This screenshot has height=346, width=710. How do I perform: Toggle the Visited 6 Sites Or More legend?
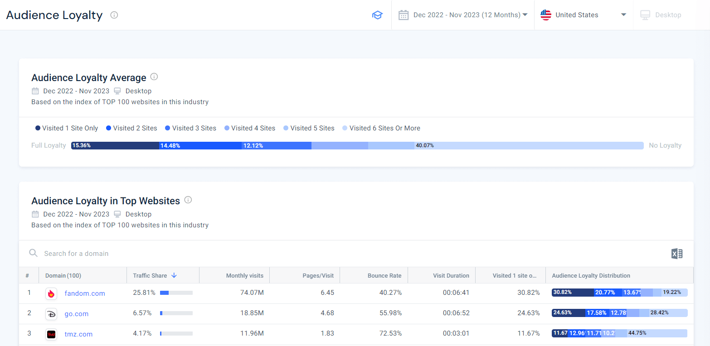click(381, 128)
